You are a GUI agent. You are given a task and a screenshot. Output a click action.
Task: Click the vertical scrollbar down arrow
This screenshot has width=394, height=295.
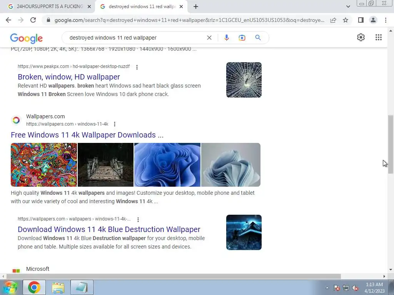pos(391,270)
